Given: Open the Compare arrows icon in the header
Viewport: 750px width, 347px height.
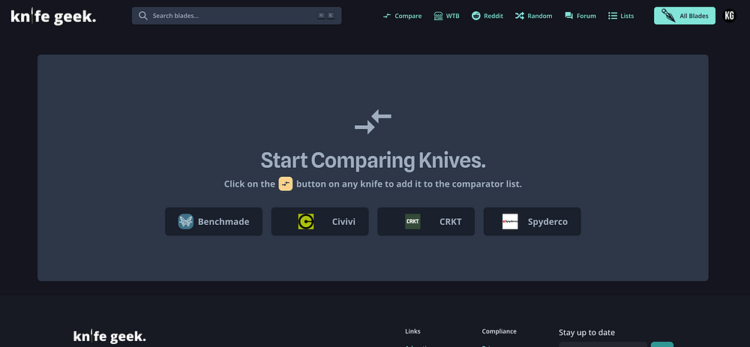Looking at the screenshot, I should [x=387, y=16].
